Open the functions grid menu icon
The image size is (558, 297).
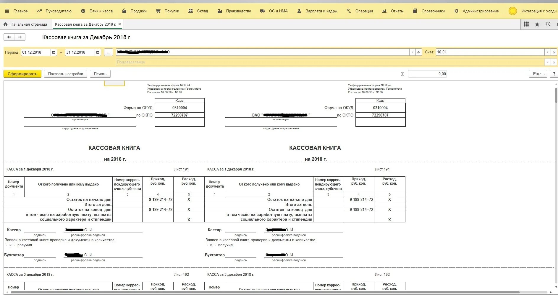[x=526, y=24]
